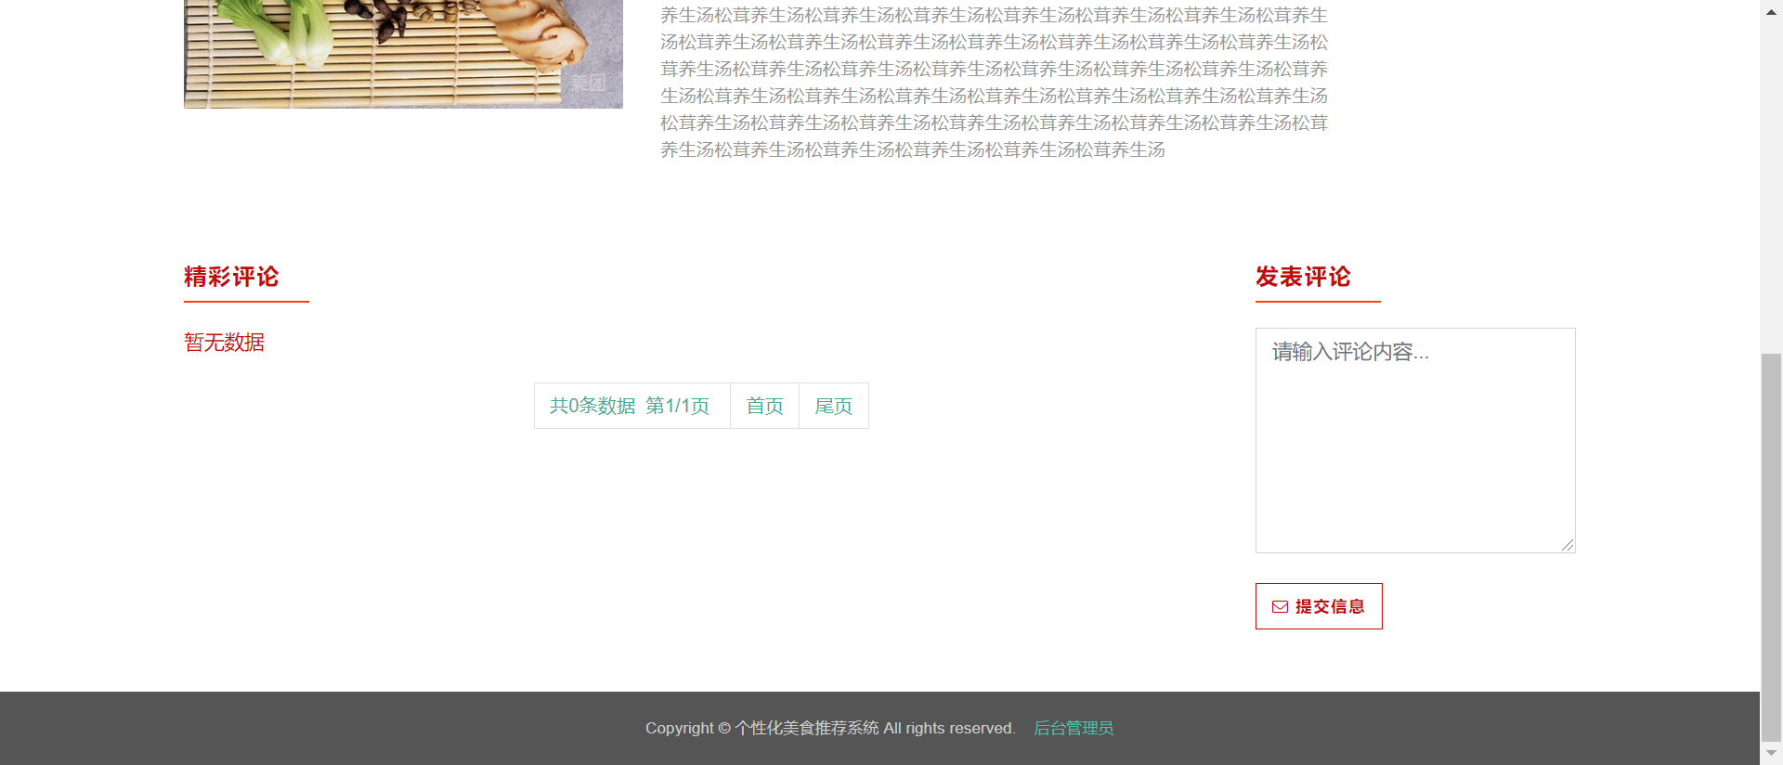Click the Copyright 个性化美食推荐系统 footer text
This screenshot has width=1783, height=765.
(830, 728)
